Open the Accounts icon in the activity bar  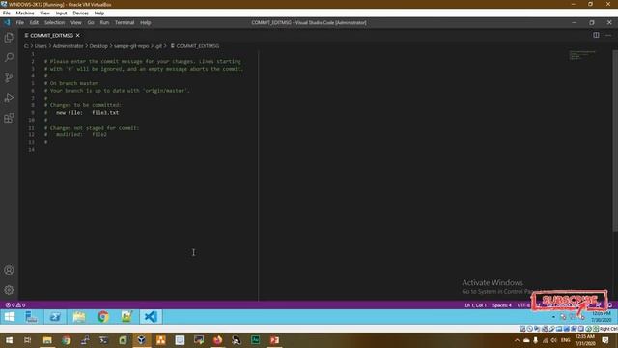click(9, 270)
